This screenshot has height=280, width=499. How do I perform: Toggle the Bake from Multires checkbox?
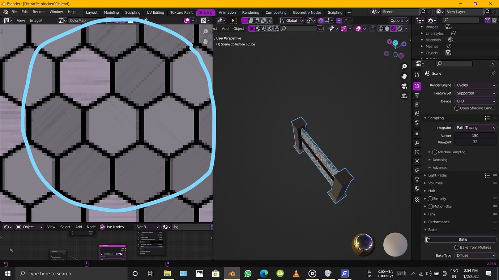pyautogui.click(x=457, y=247)
